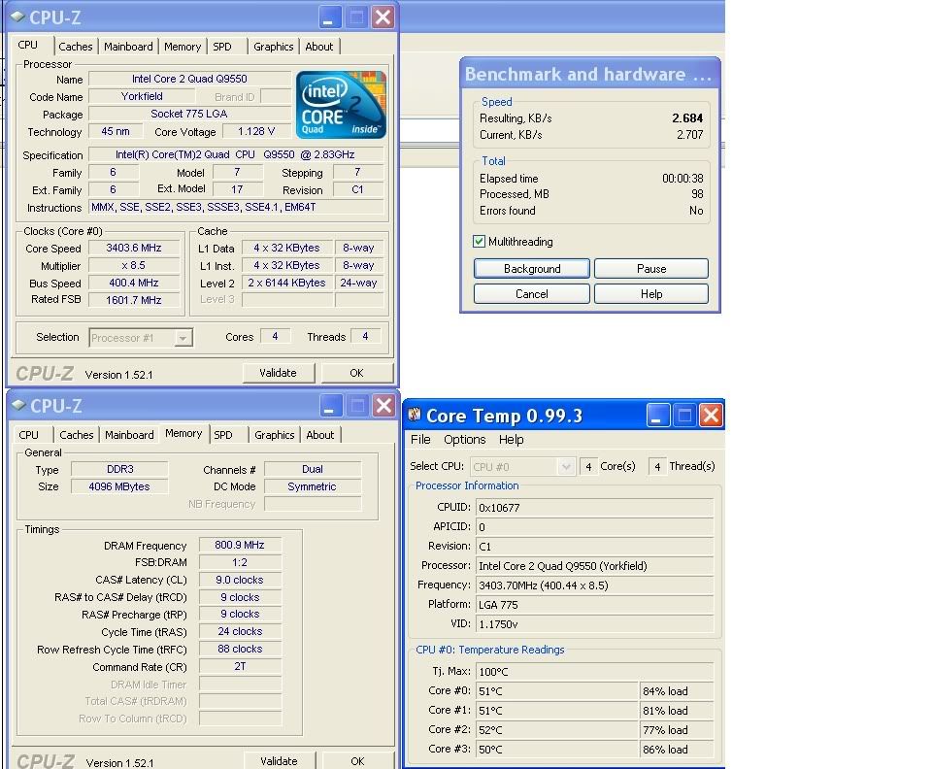Screen dimensions: 932x769
Task: Click the CAS# Latency 9.0 clocks value
Action: pos(240,580)
